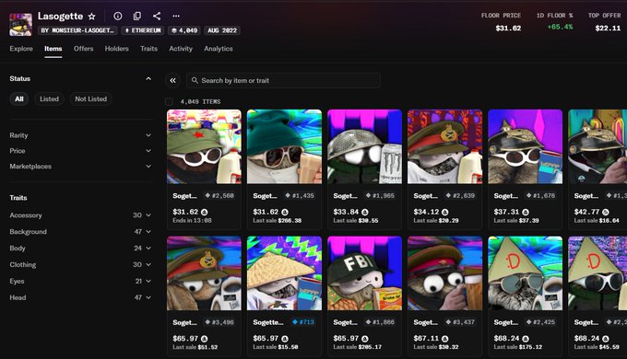Expand the Background trait filter

coord(80,232)
